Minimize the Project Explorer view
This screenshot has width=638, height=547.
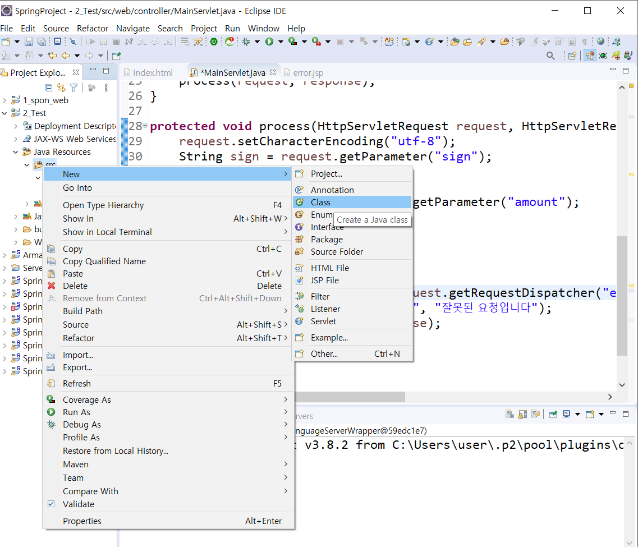coord(93,70)
